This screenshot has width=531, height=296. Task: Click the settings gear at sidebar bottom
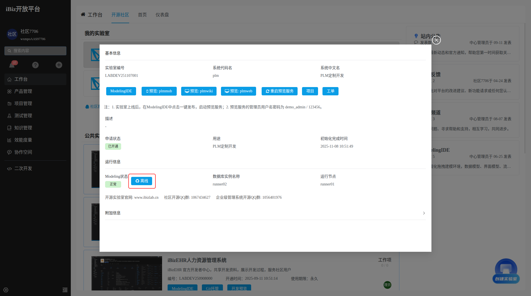[x=6, y=290]
